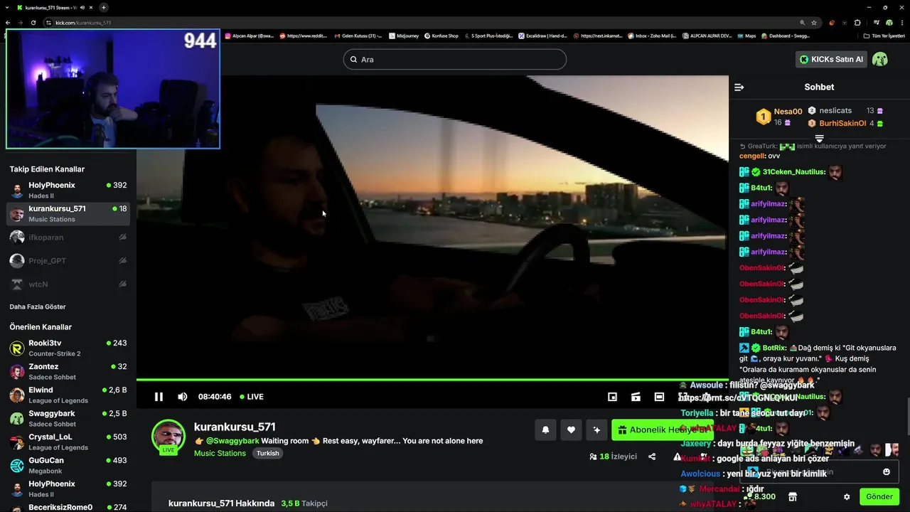
Task: Reload the page with refresh icon
Action: click(x=33, y=23)
